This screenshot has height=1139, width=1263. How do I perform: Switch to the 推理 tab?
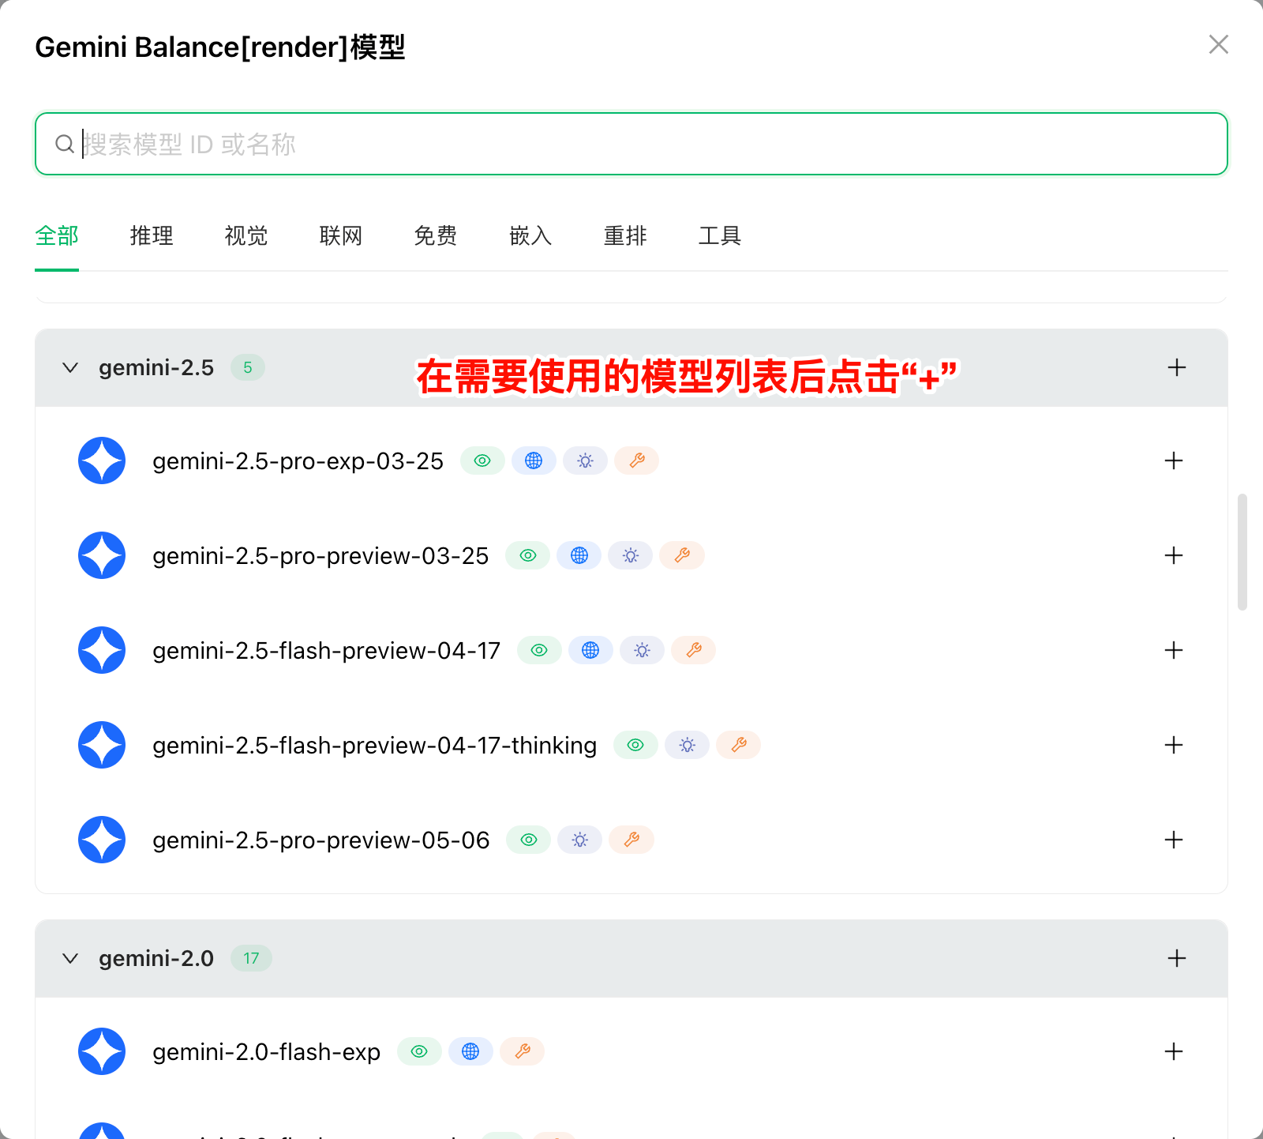coord(152,235)
